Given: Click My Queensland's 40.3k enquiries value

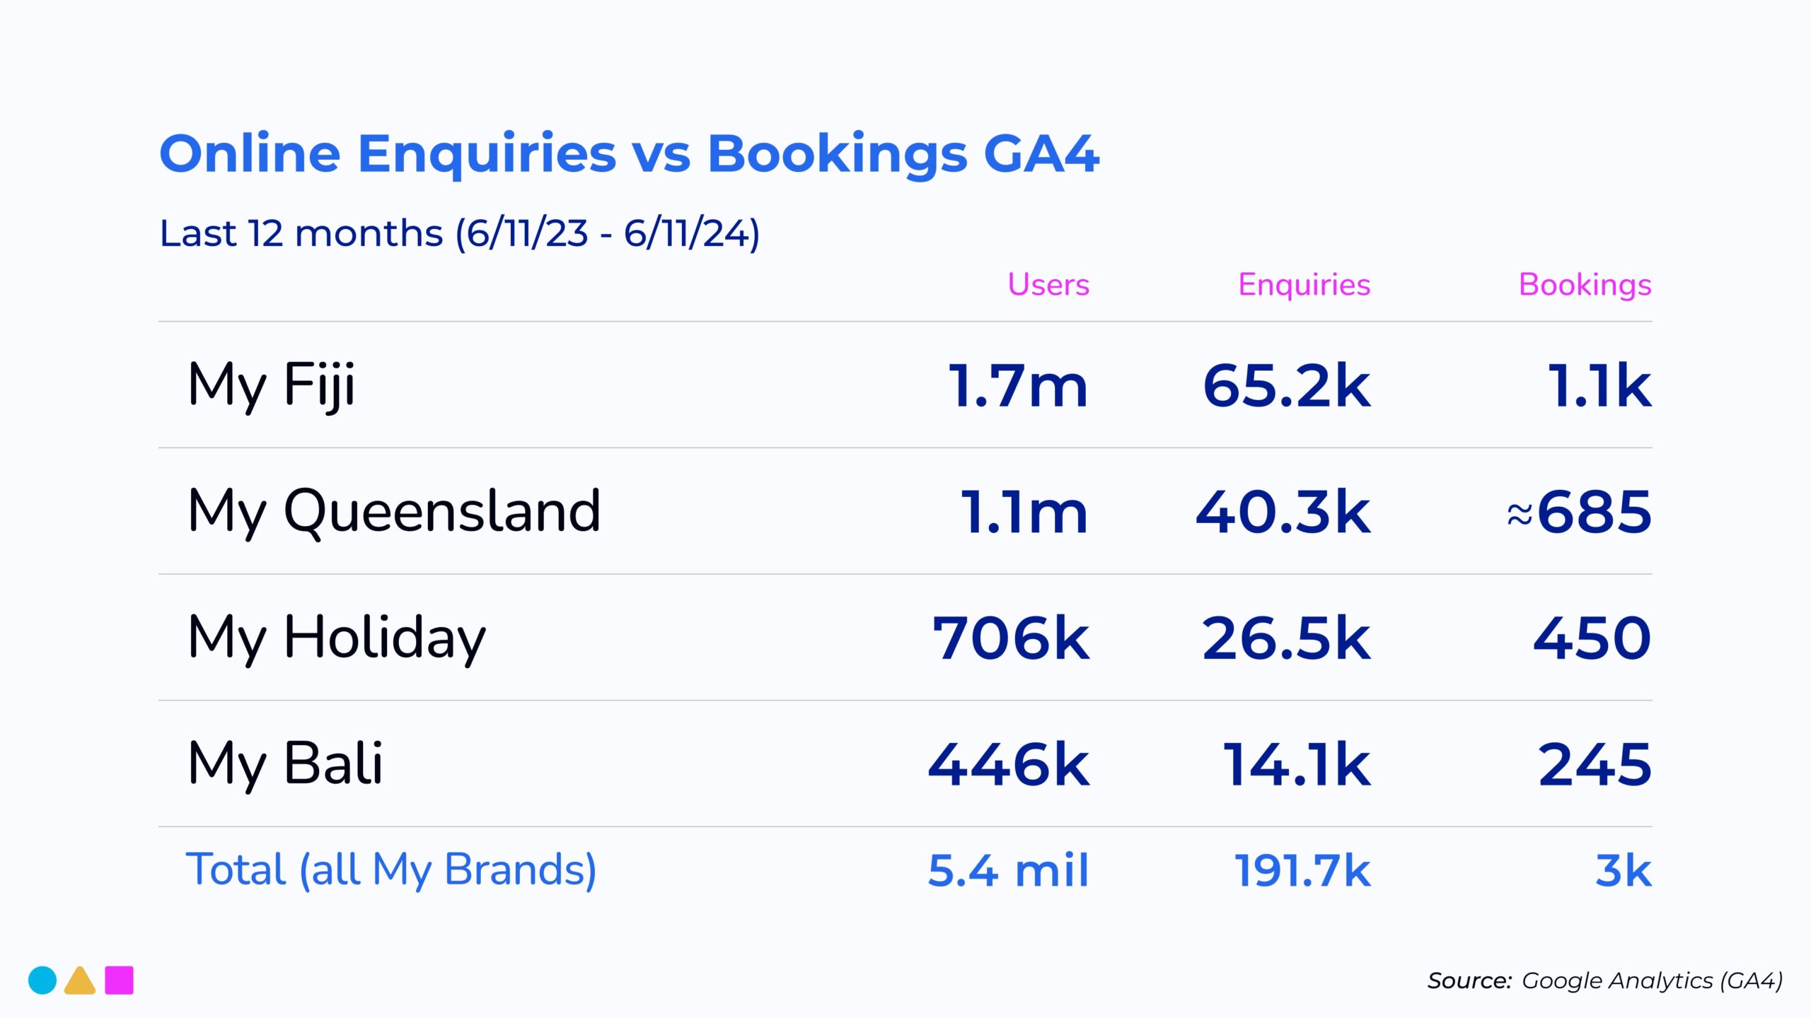Looking at the screenshot, I should [1283, 512].
